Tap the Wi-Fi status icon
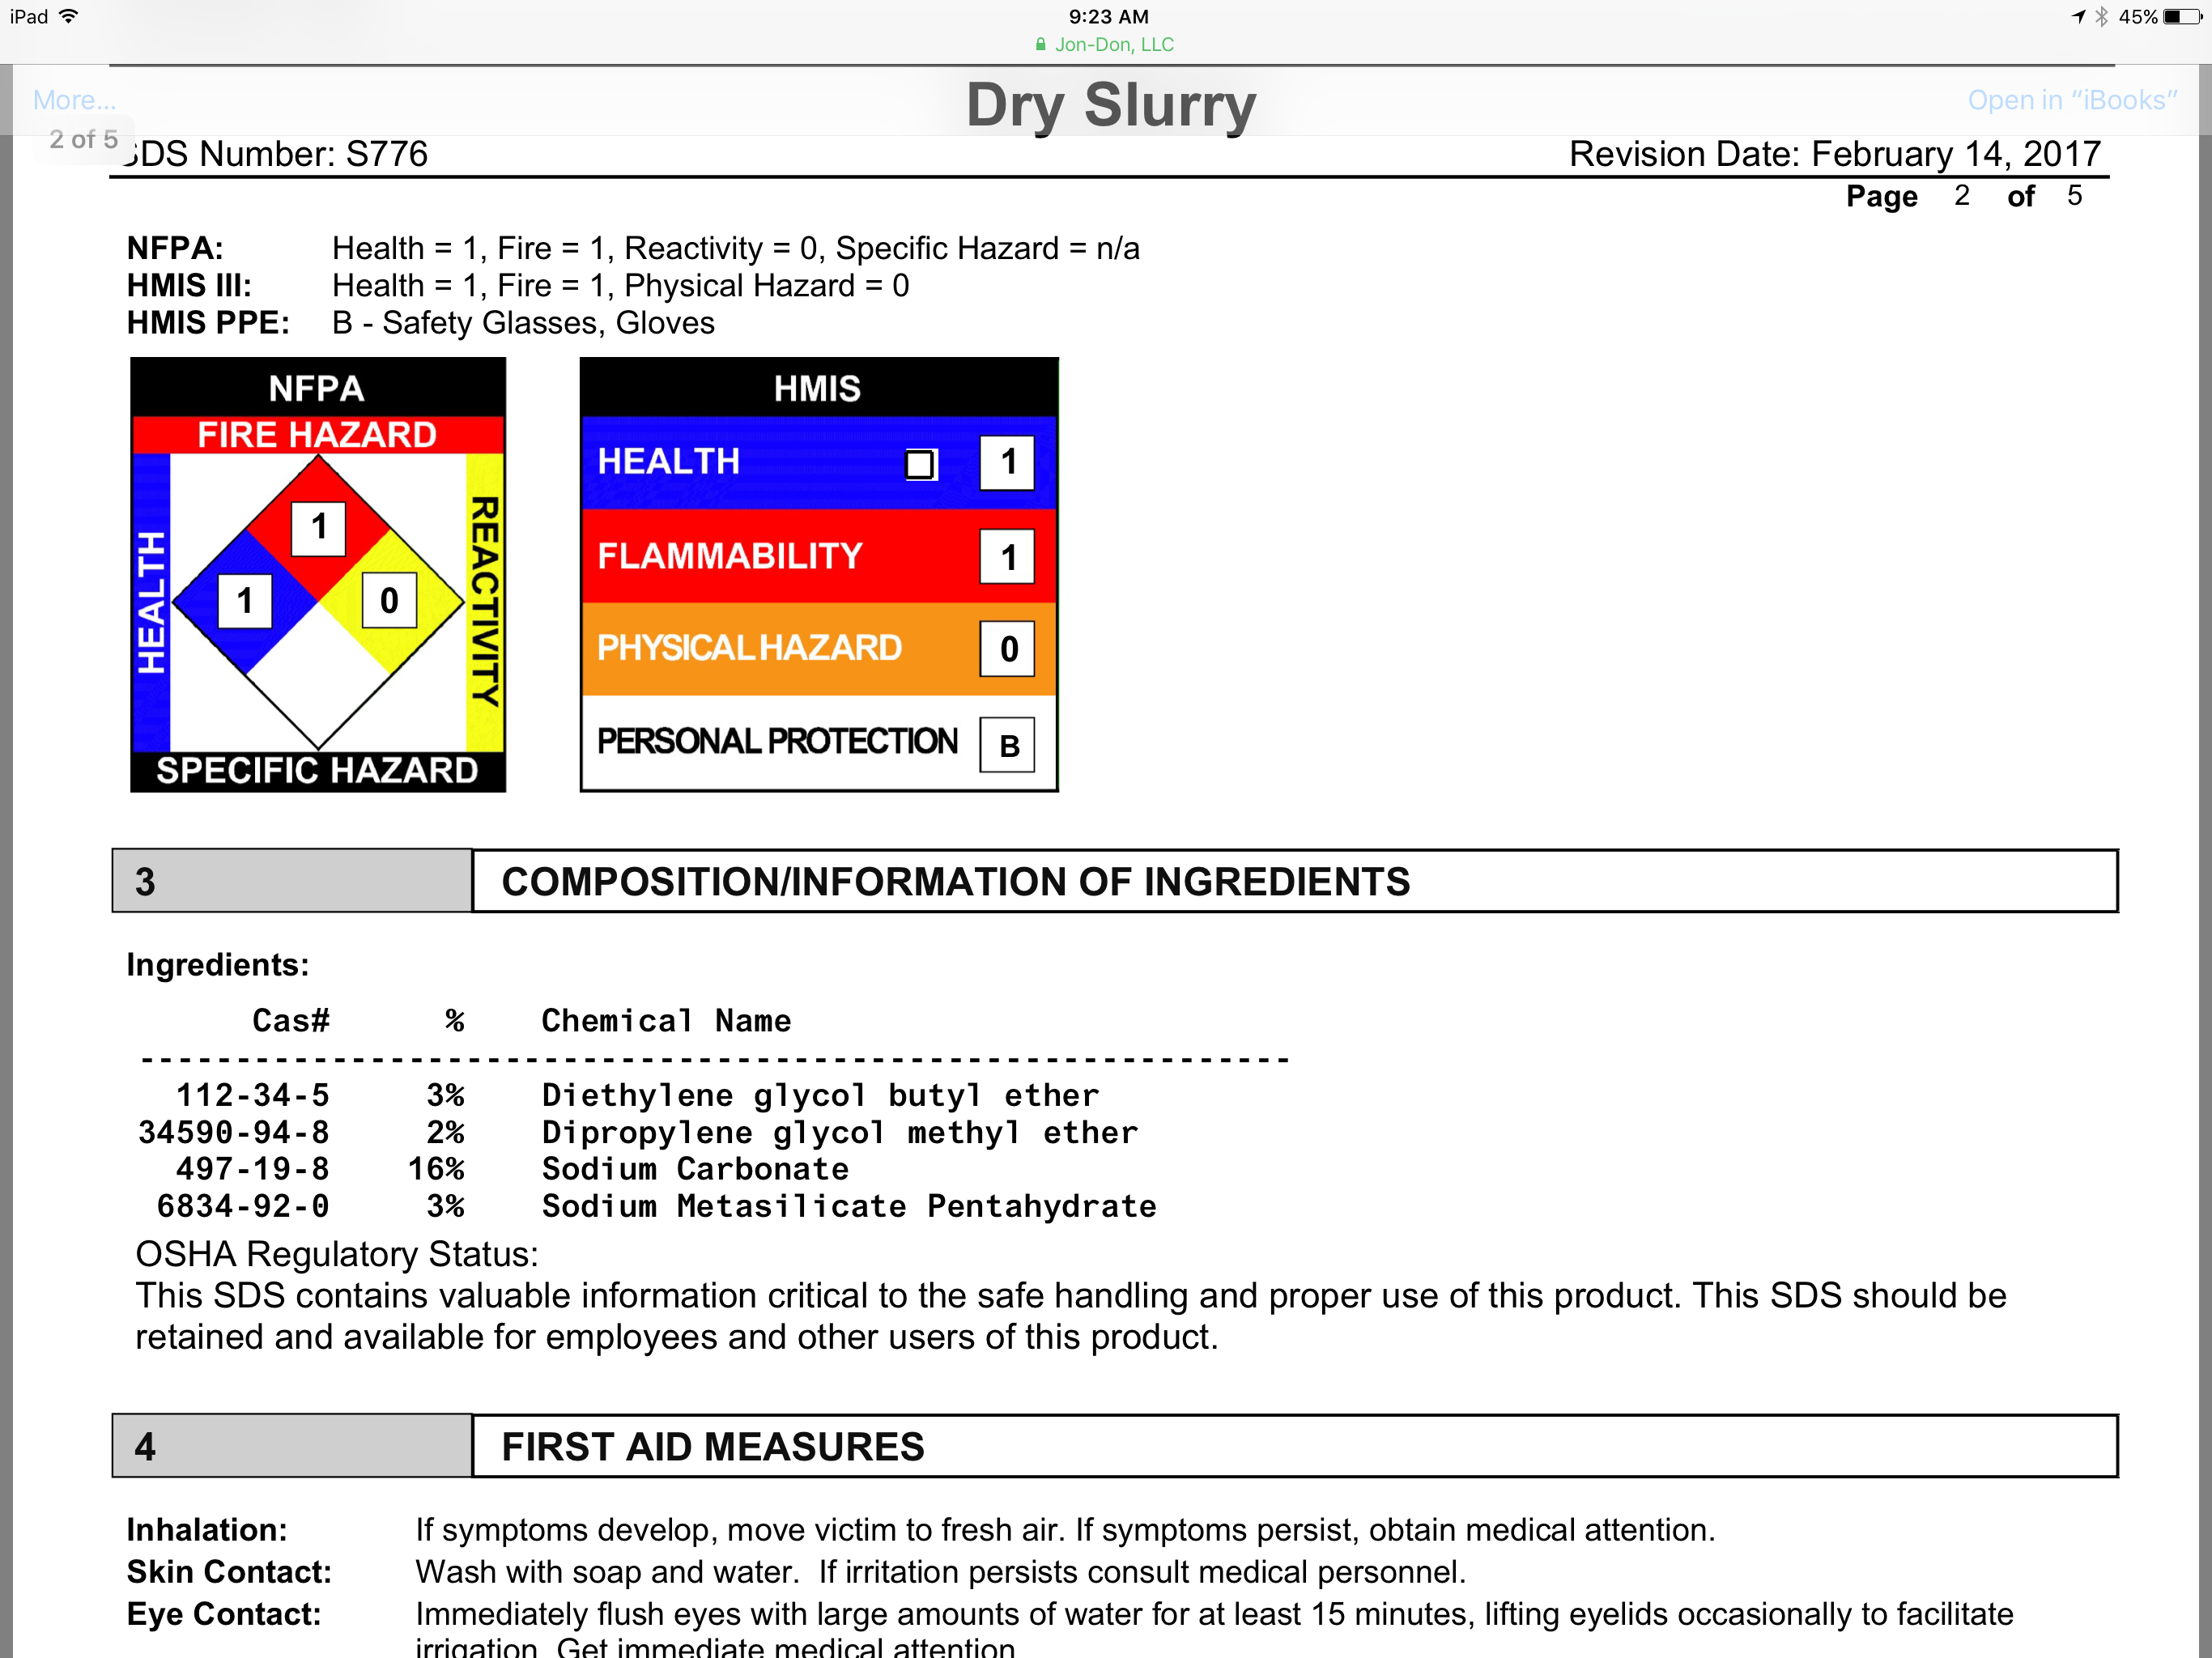 coord(69,16)
